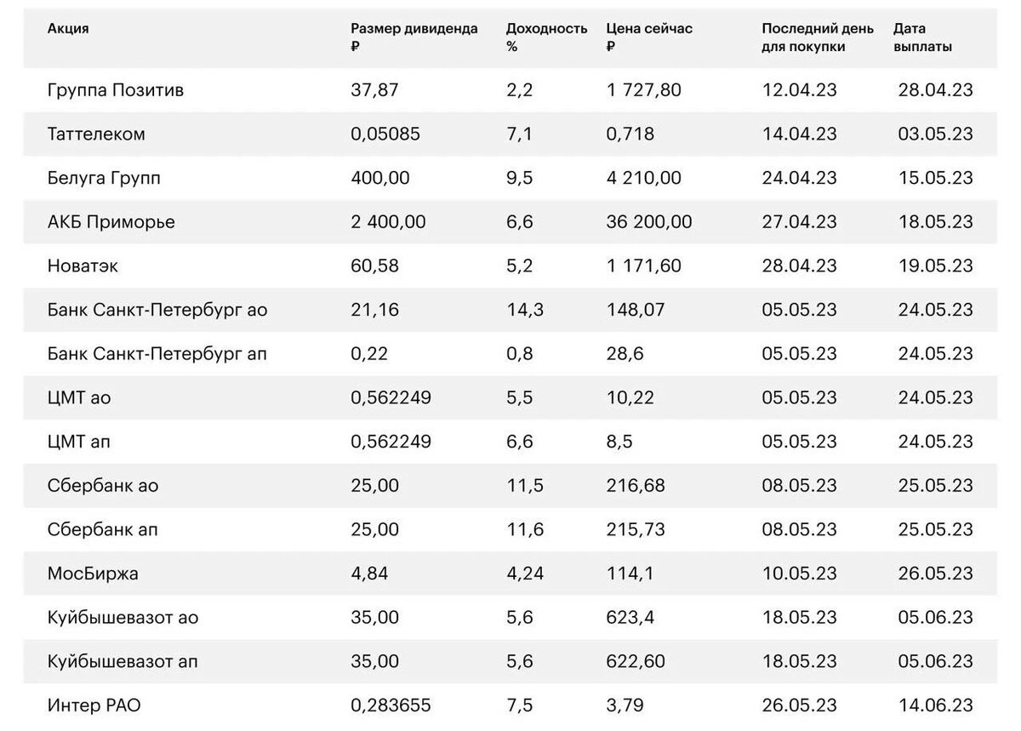
Task: Select the Таттелеком stock name
Action: [96, 134]
